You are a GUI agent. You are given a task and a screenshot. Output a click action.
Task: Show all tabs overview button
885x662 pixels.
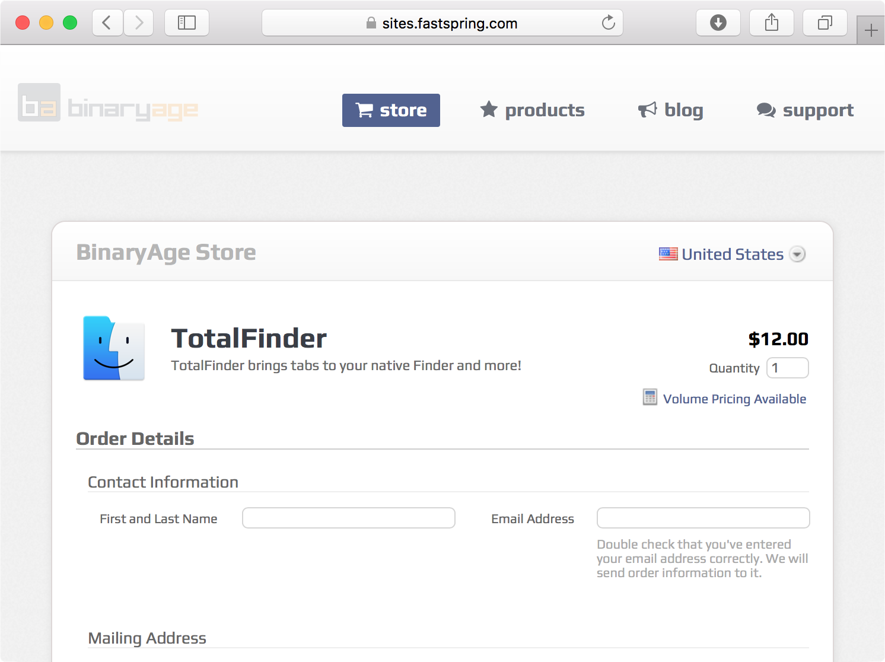[x=825, y=23]
